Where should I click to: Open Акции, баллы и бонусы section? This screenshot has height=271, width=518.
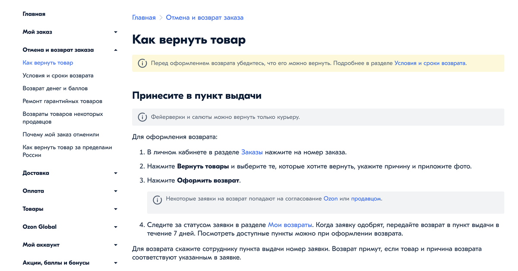pos(56,263)
